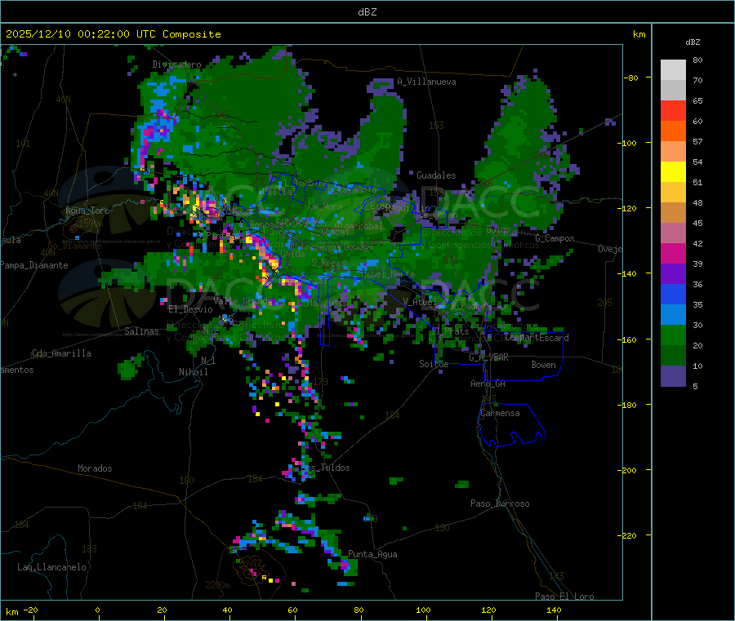Screen dimensions: 735x621
Task: Click the -80 km axis tick label
Action: (x=630, y=78)
